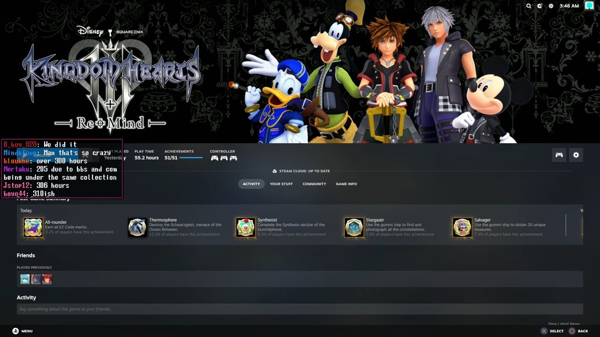Screen dimensions: 600x337
Task: Switch to the Game Info tab
Action: tap(346, 184)
